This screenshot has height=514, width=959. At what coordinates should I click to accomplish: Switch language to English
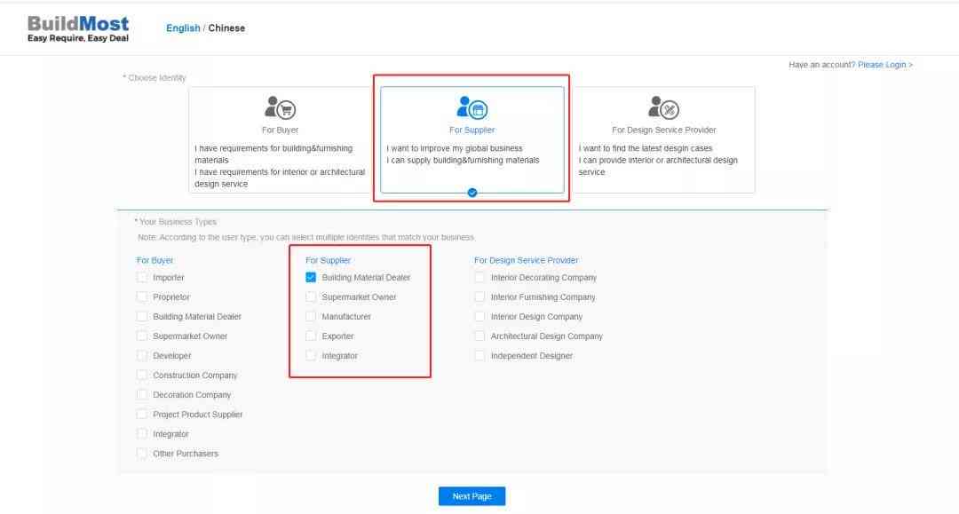click(x=183, y=28)
